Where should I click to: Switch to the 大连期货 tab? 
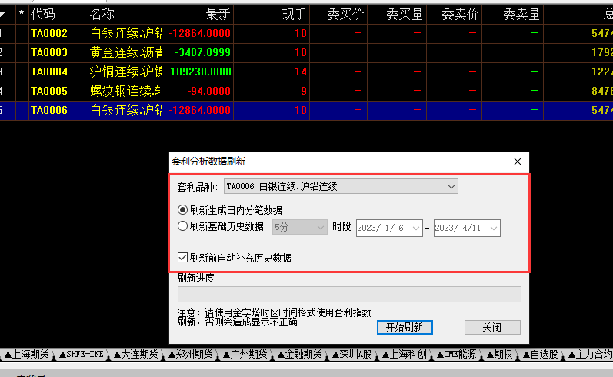pos(136,355)
